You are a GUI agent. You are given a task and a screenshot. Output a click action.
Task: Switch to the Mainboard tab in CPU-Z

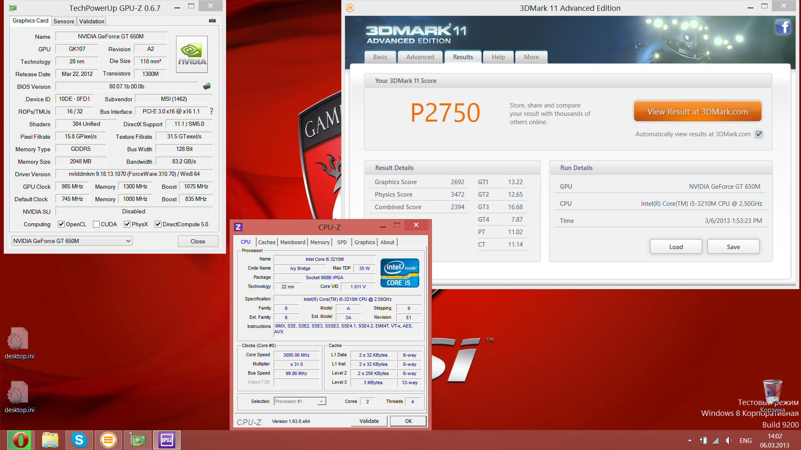[x=292, y=242]
